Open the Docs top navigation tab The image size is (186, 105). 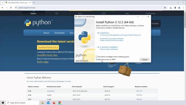click(x=80, y=13)
